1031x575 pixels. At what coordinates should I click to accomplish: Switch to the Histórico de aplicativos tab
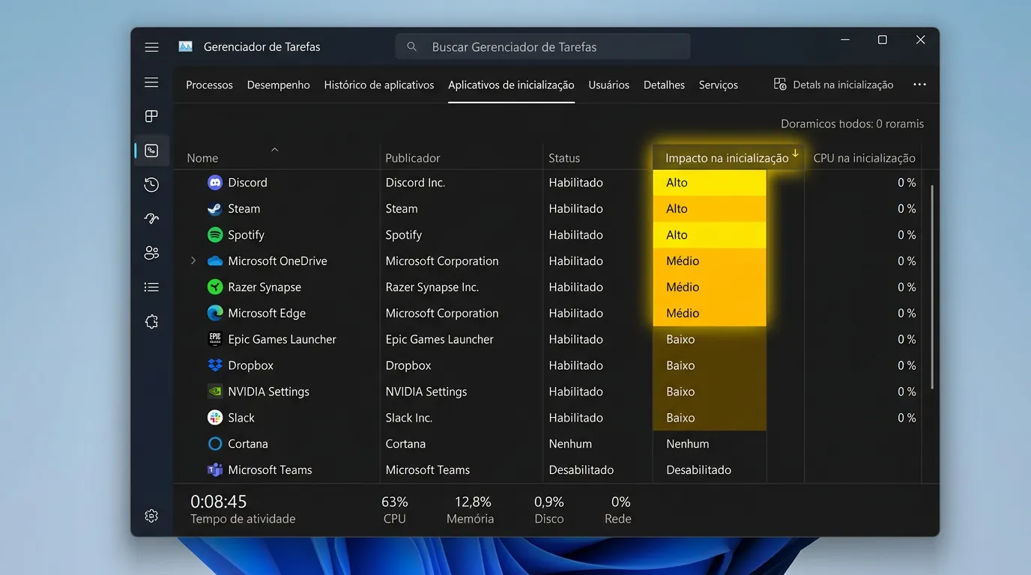coord(379,85)
